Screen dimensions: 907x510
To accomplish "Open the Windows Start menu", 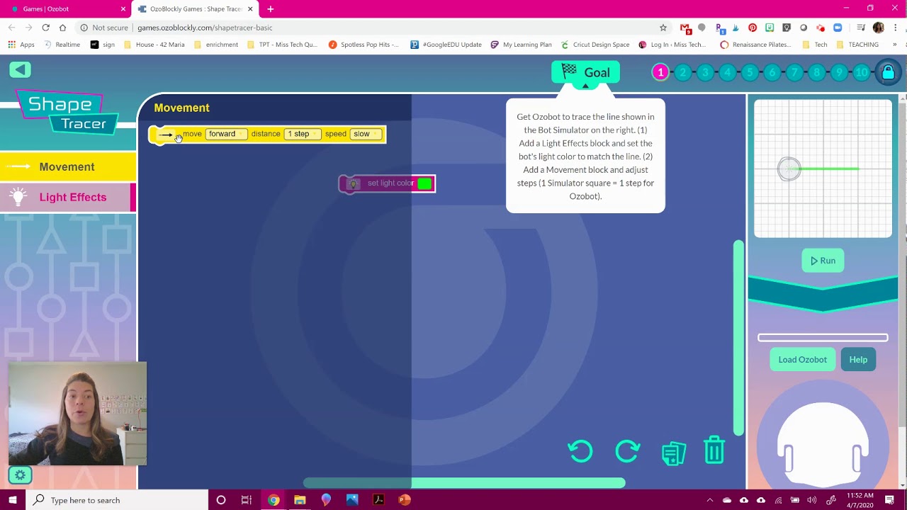I will (x=13, y=500).
